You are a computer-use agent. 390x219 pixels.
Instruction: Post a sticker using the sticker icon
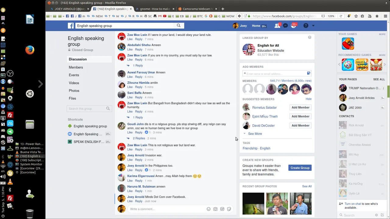tap(229, 209)
